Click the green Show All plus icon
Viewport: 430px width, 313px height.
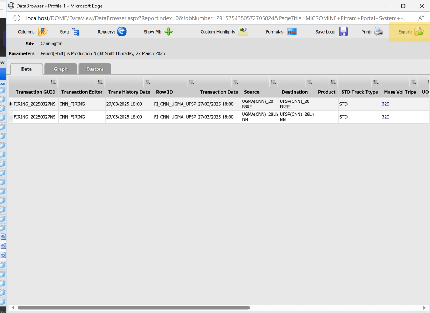tap(169, 32)
